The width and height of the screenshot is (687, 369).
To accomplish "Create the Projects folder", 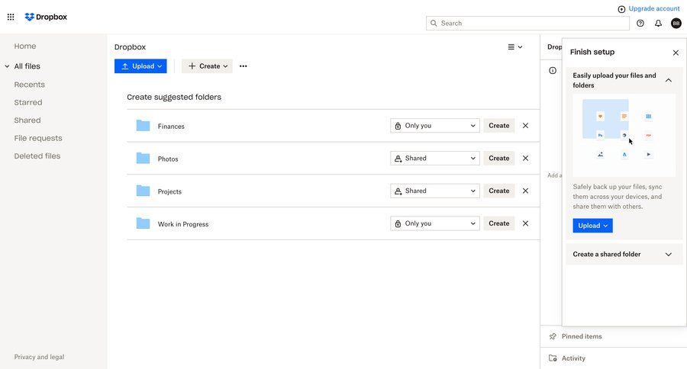I will (499, 191).
